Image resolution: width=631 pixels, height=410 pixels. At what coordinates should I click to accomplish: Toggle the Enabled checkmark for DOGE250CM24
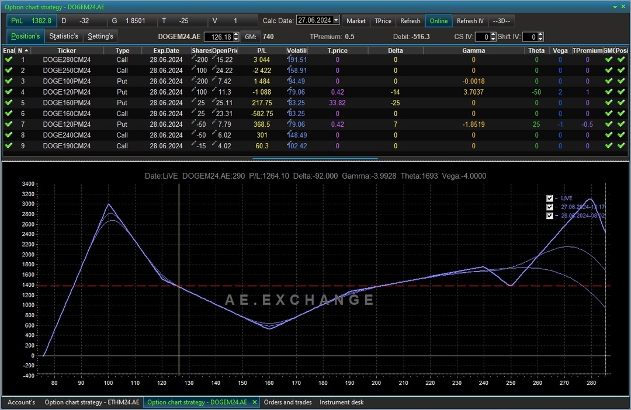click(8, 71)
